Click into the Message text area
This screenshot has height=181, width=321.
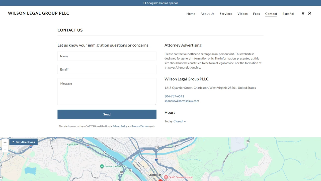[107, 92]
